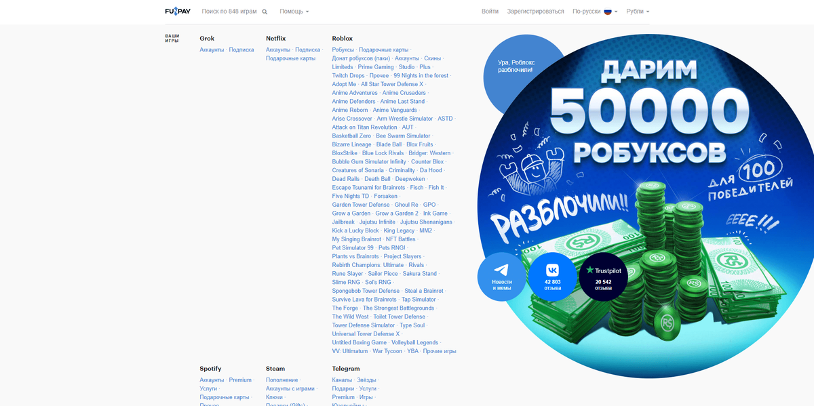This screenshot has height=406, width=814.
Task: Click the Войти link
Action: tap(490, 12)
